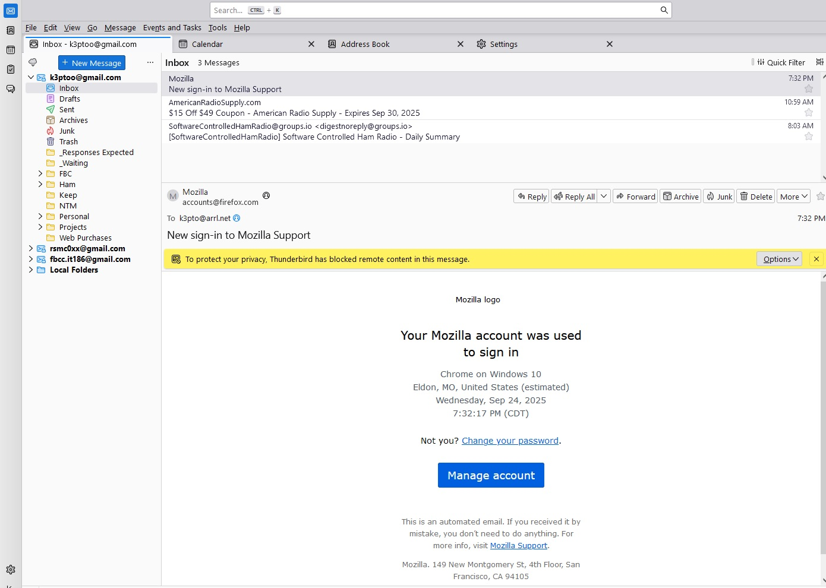Viewport: 826px width, 588px height.
Task: Follow the Change your password link
Action: [x=510, y=441]
